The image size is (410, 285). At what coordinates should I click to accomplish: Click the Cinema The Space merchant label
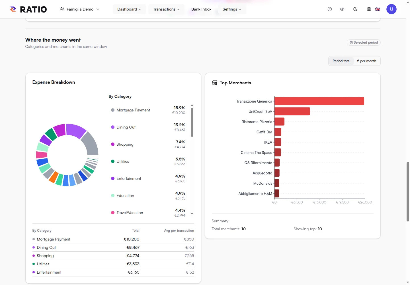256,152
